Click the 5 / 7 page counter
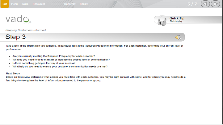Screen dimensions: 223x125 point(192,4)
